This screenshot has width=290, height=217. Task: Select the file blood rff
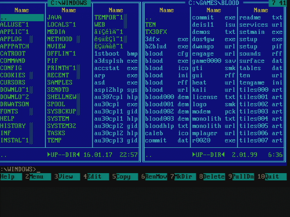tap(167, 82)
